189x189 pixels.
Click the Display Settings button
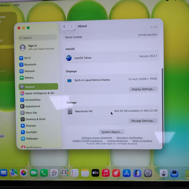pyautogui.click(x=143, y=89)
